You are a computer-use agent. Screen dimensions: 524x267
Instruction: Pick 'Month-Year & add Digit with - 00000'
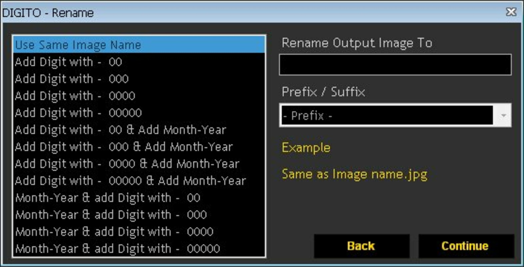[139, 249]
